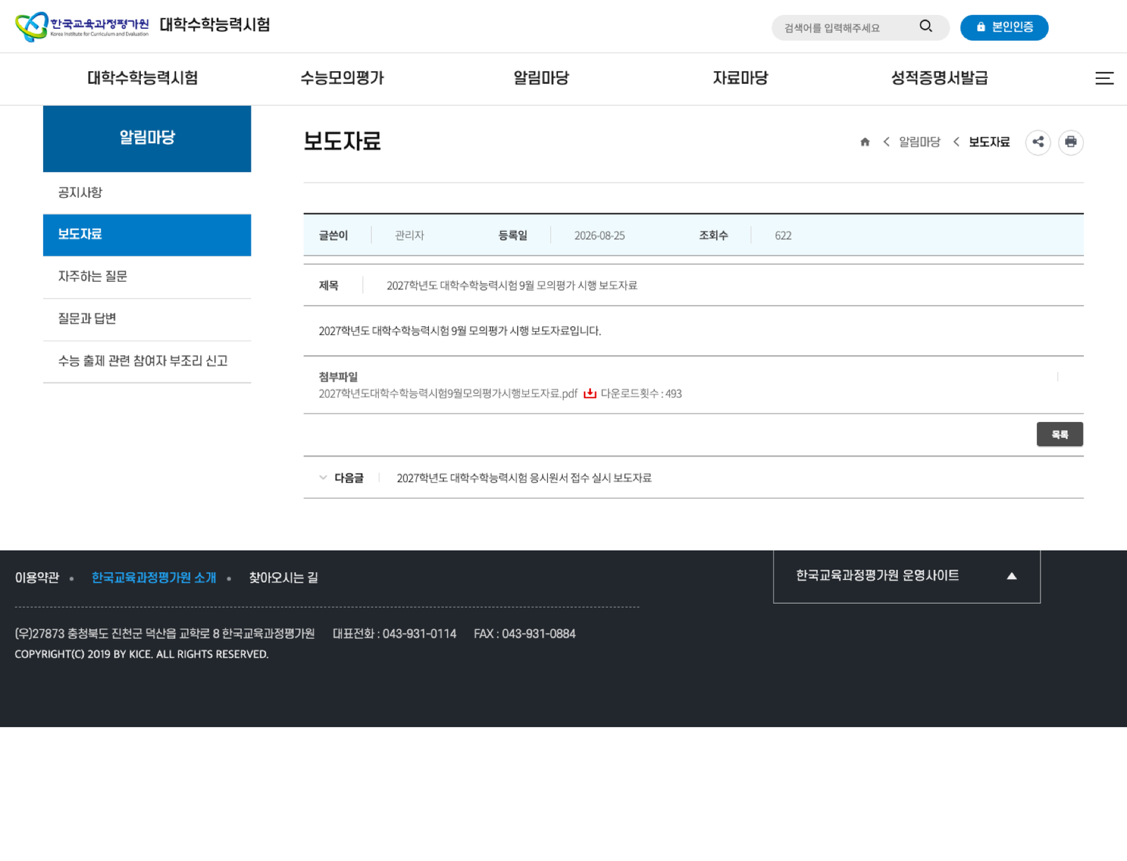
Task: Go to home via breadcrumb house icon
Action: tap(865, 142)
